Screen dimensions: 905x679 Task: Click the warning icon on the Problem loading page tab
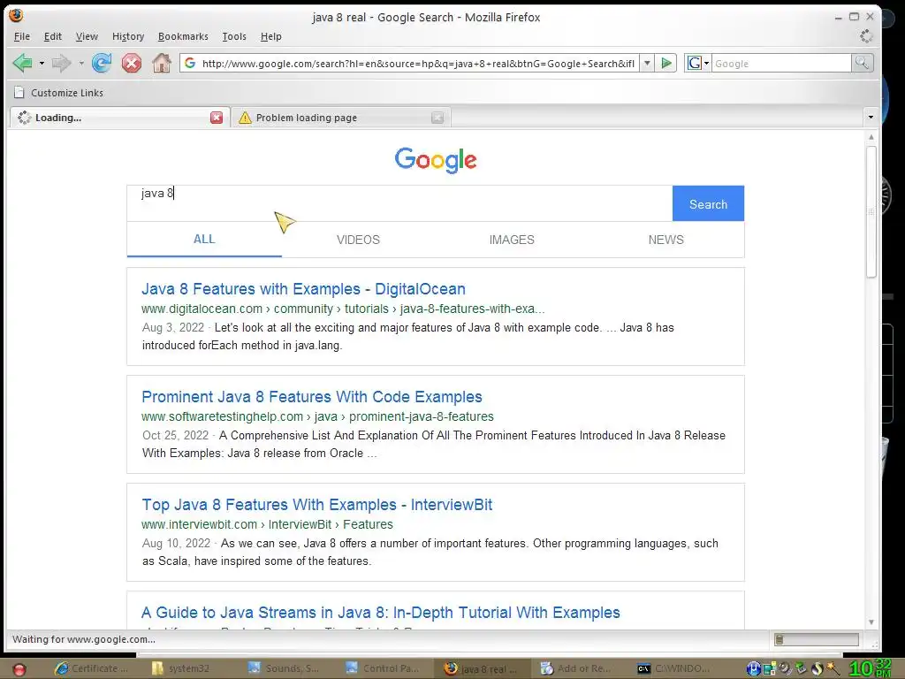pos(246,118)
